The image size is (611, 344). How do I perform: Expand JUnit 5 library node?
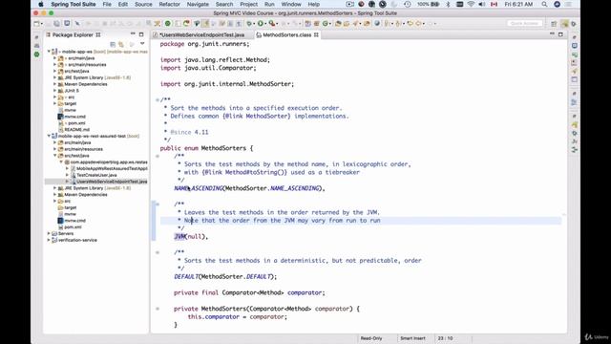click(55, 91)
